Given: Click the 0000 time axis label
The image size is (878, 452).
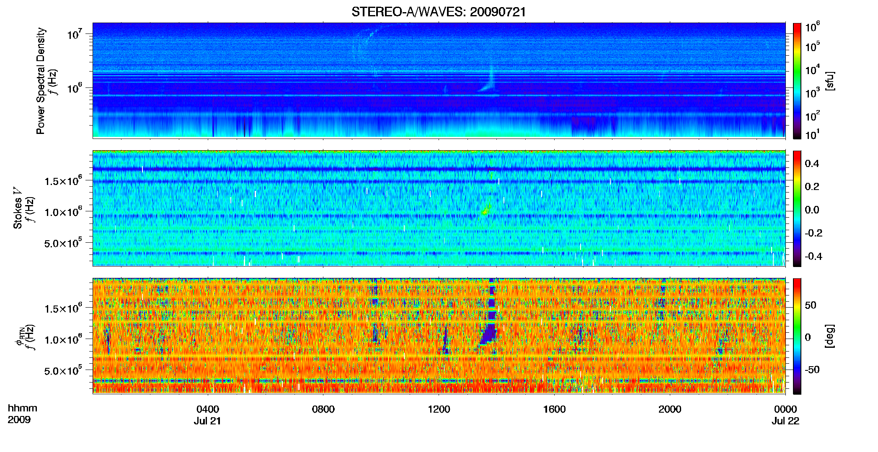Looking at the screenshot, I should point(785,409).
